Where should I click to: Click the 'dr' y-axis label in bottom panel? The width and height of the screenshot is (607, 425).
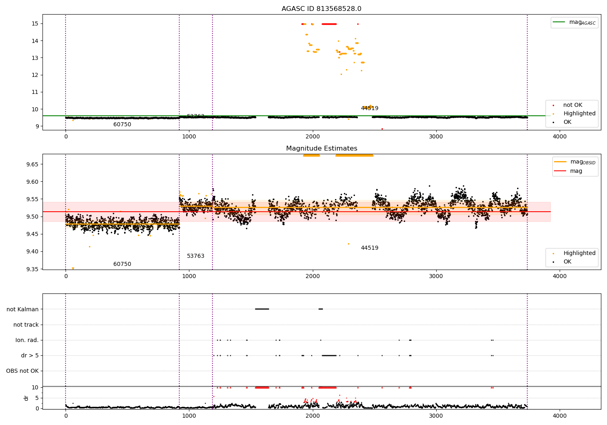pyautogui.click(x=26, y=398)
